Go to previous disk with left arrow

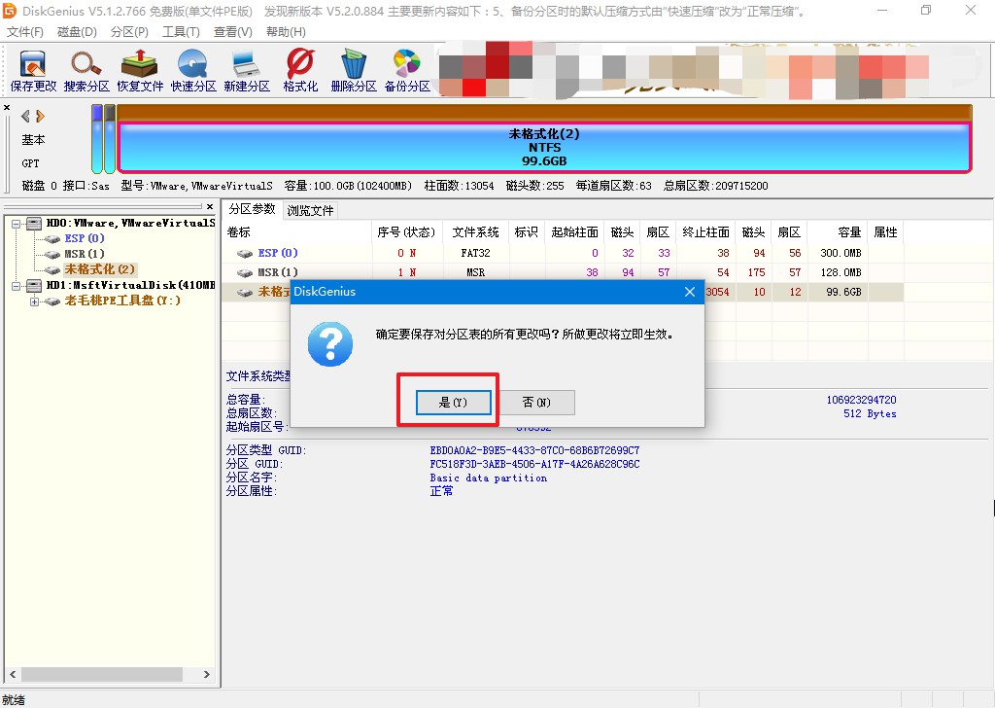(25, 116)
